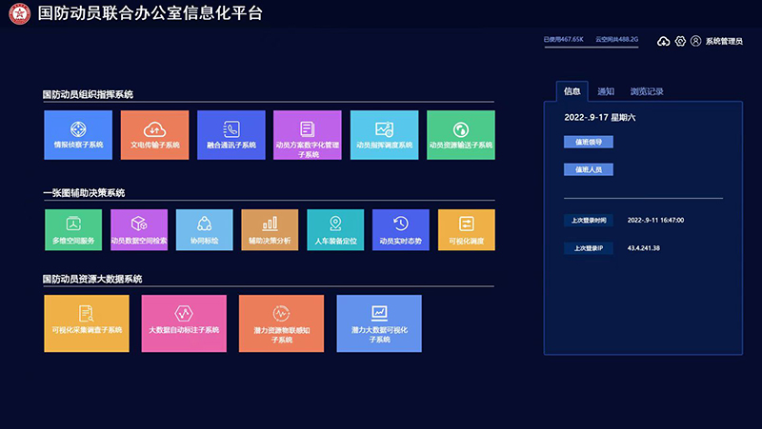Open 融合通讯子系统 phone tile
The image size is (762, 429).
click(231, 134)
